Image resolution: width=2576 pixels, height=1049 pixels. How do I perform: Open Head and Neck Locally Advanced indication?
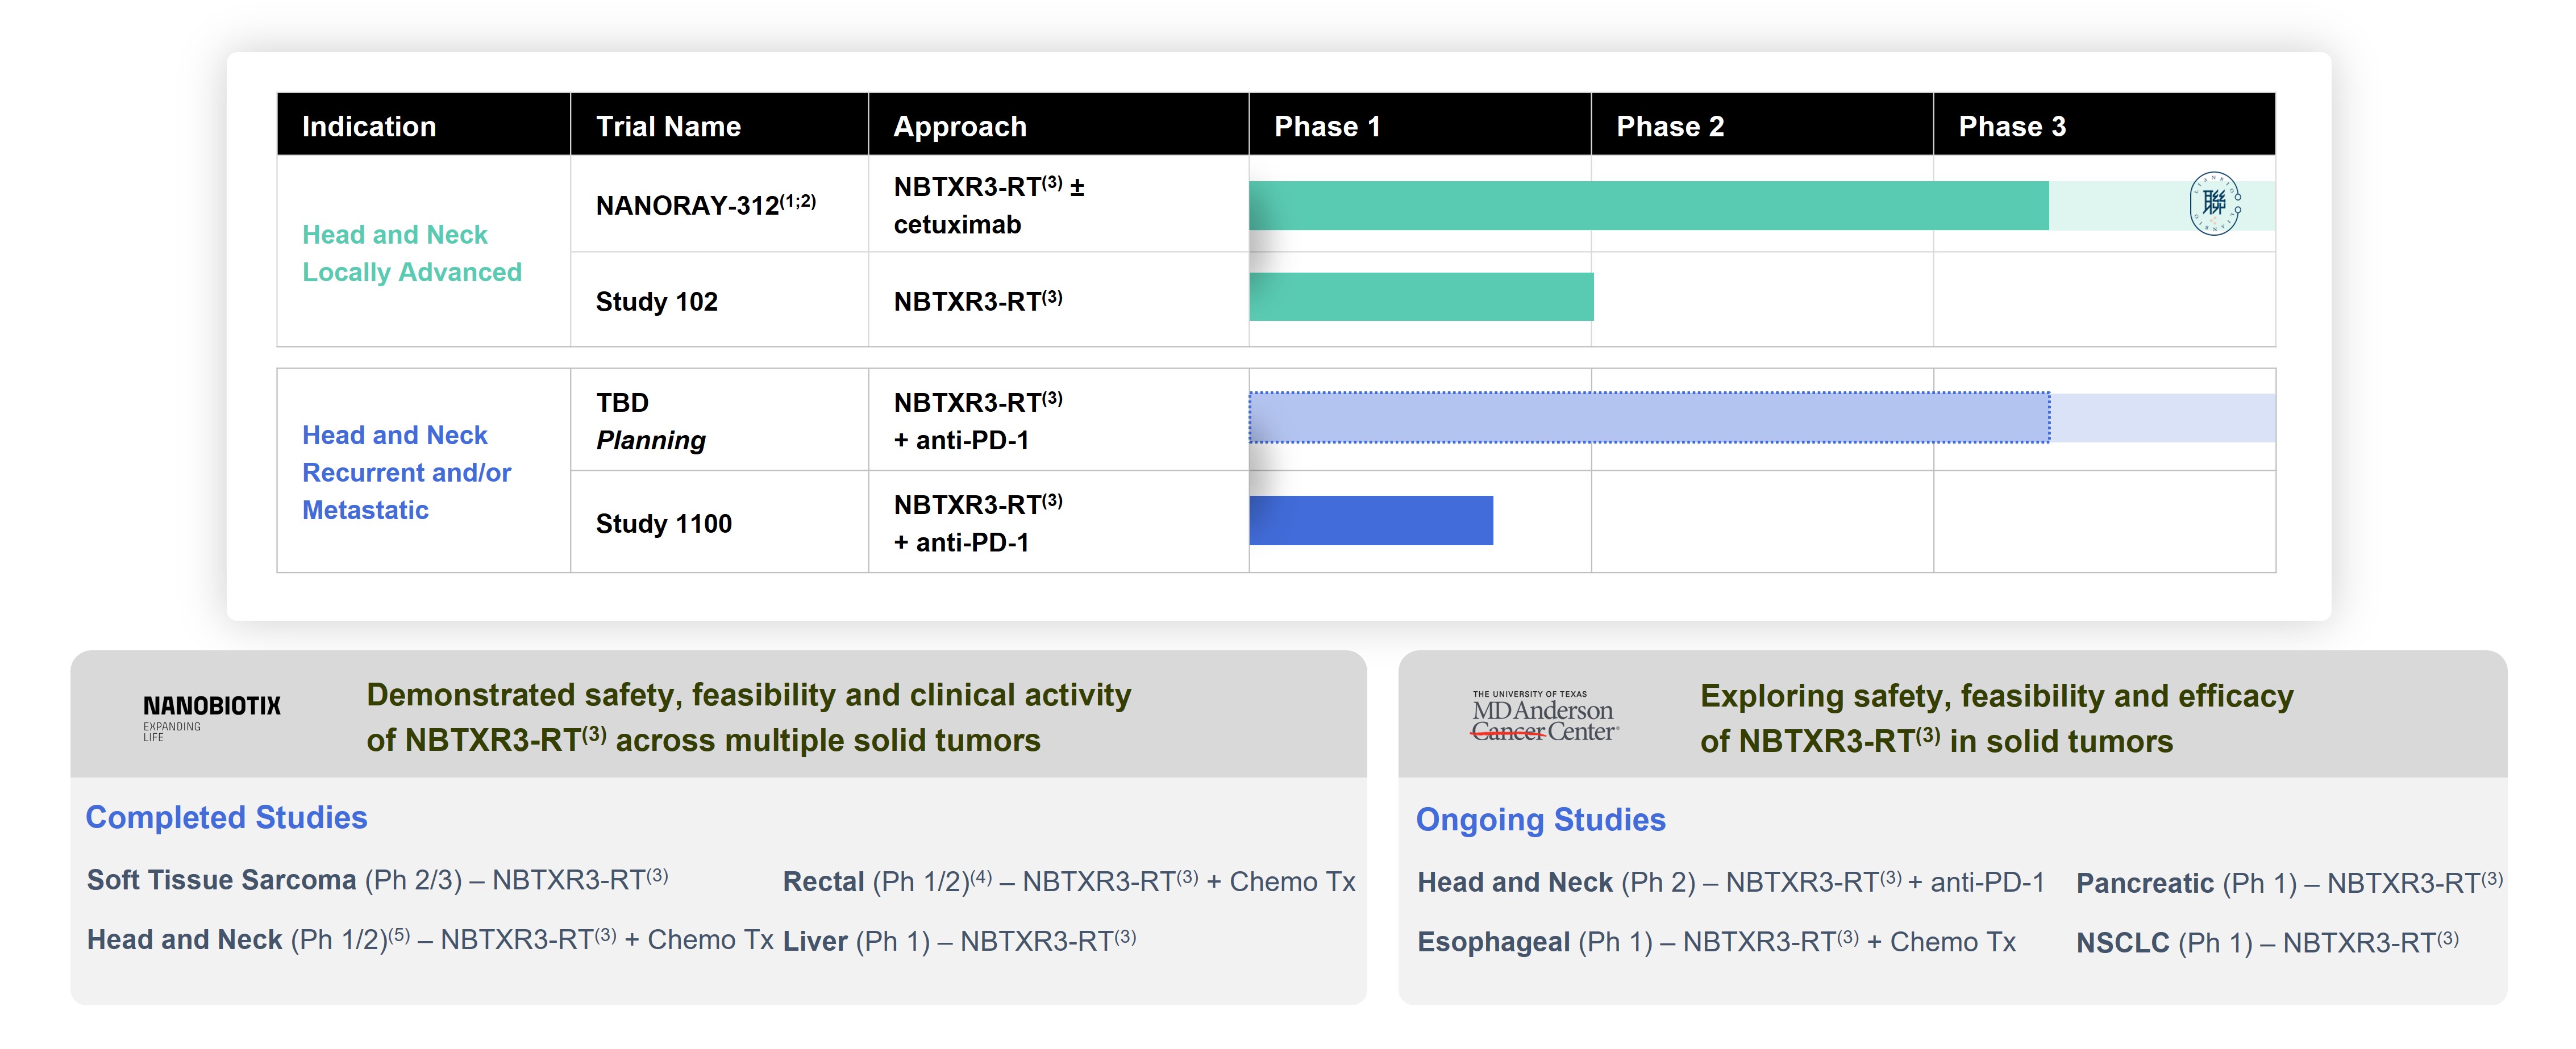click(x=411, y=253)
